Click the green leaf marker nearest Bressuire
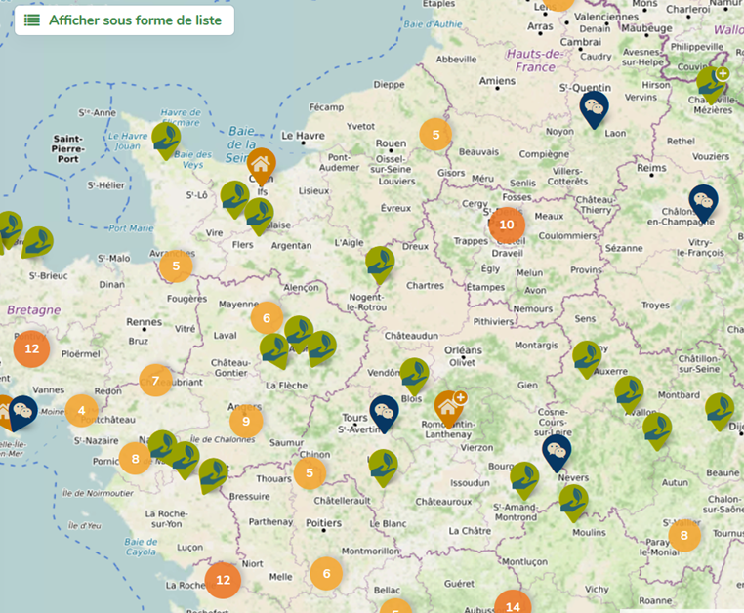 click(x=213, y=475)
